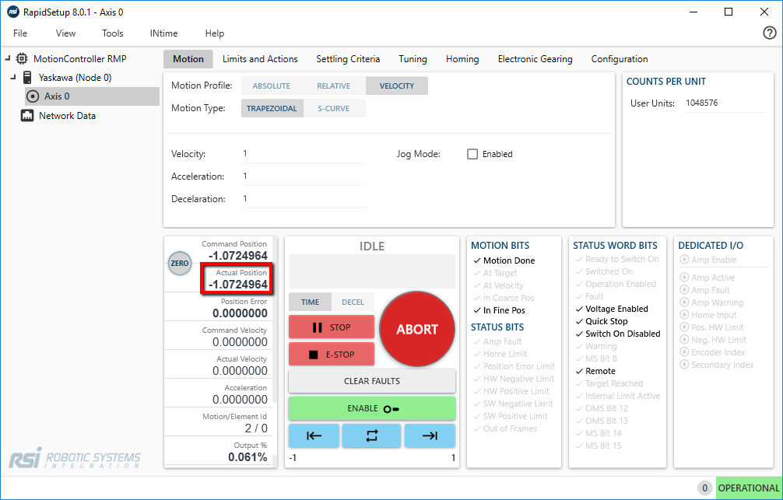Collapse the Yaskawa (Node 0) tree node
783x500 pixels.
point(13,77)
